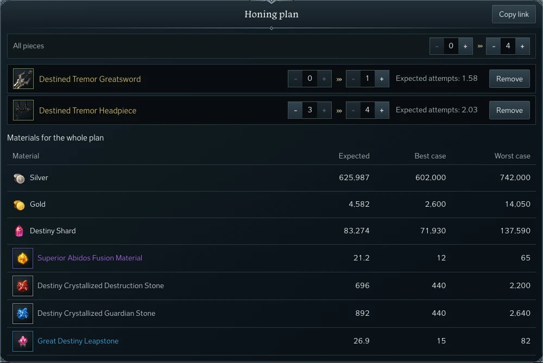Decrease Greatsword starting honing level
The height and width of the screenshot is (363, 543).
click(295, 79)
